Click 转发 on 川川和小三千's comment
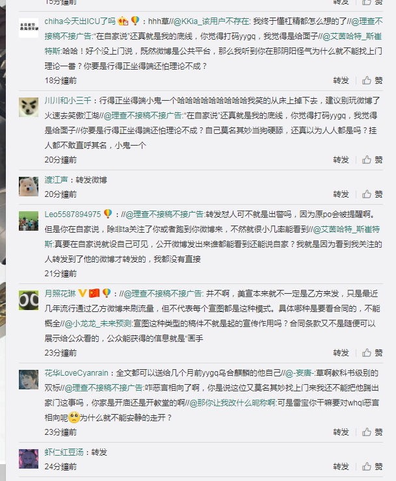Image resolution: width=396 pixels, height=481 pixels. click(341, 159)
